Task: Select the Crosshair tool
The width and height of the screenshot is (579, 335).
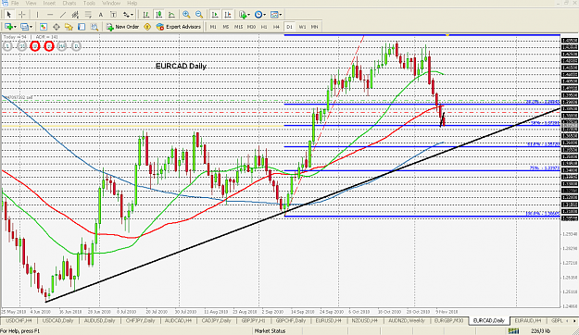Action: tap(22, 15)
